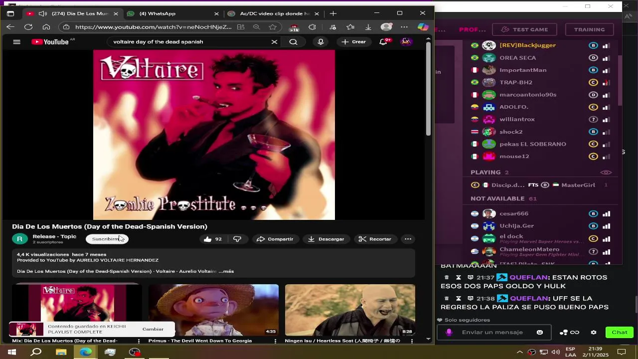Image resolution: width=638 pixels, height=359 pixels.
Task: Download the video with Descargar
Action: click(326, 239)
